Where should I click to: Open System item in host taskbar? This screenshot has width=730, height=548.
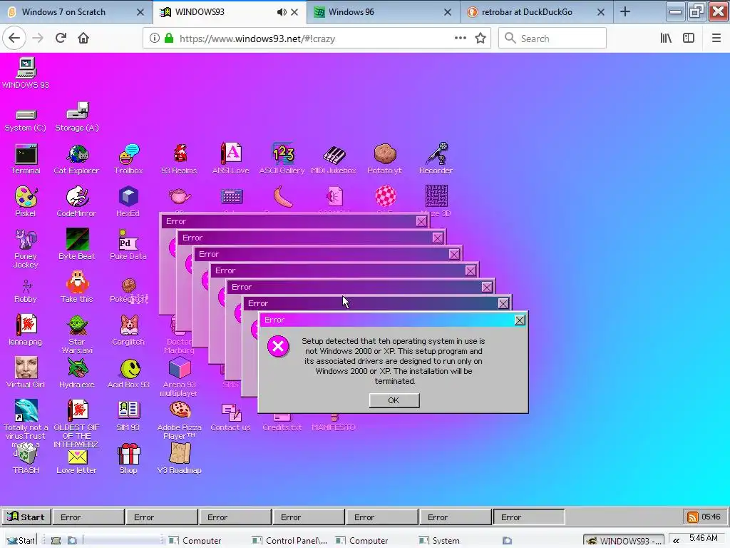click(440, 541)
